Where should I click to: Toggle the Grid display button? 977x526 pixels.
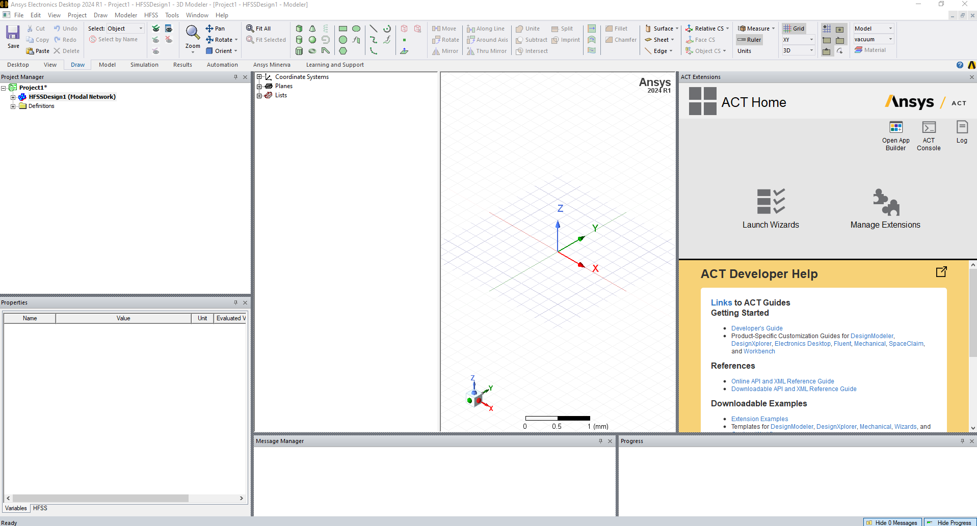(x=794, y=29)
